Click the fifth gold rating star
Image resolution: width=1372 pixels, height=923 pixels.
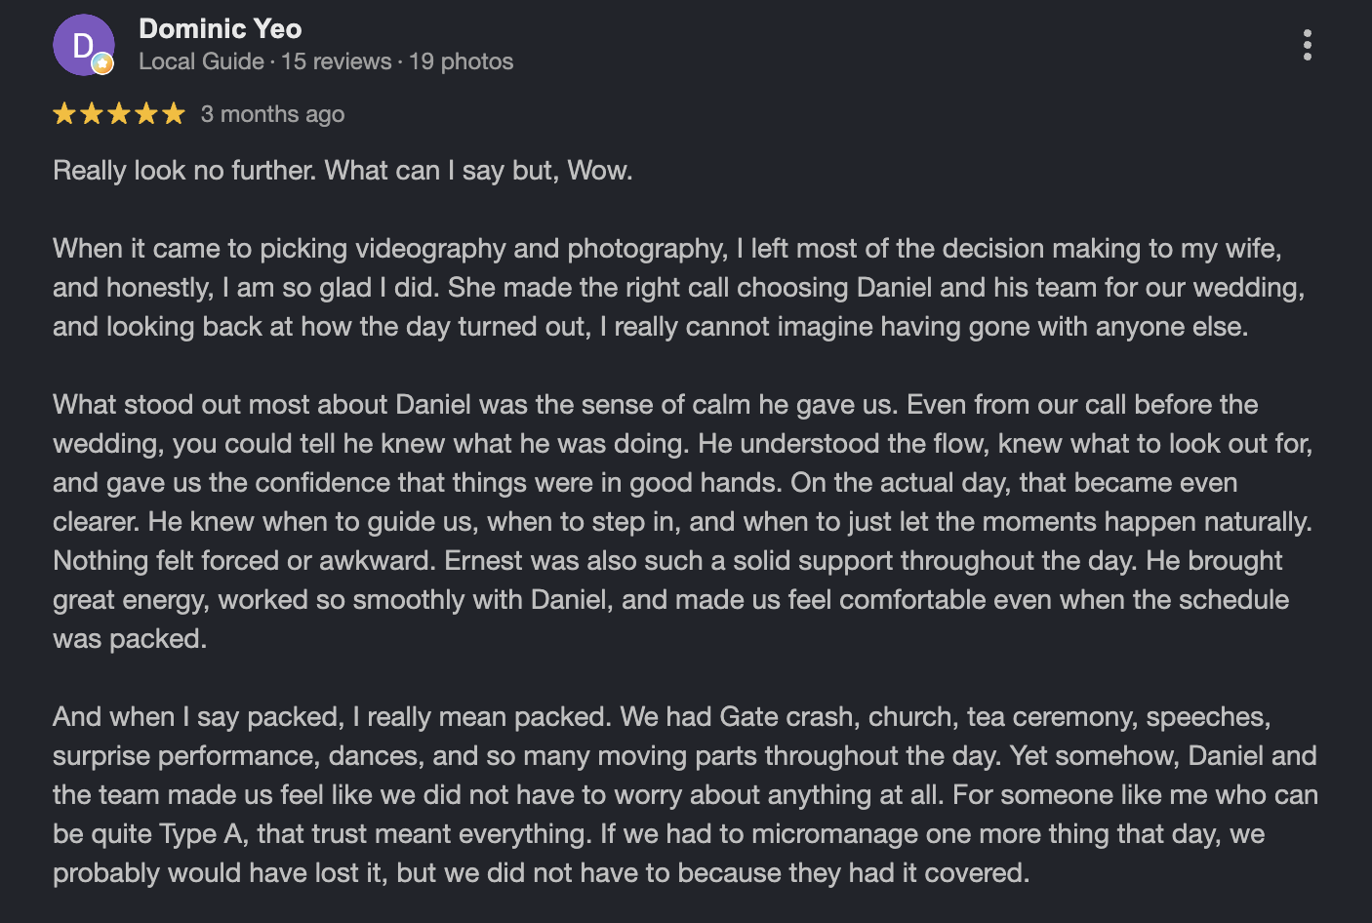coord(174,114)
